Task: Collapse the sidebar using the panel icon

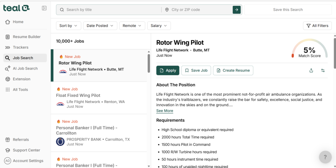Action: point(44,8)
